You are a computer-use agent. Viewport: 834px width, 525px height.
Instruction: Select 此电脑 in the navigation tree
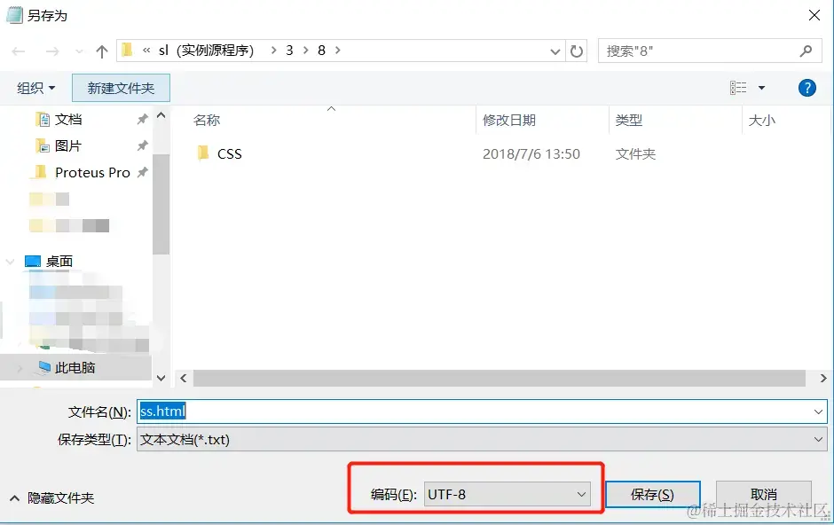click(x=75, y=367)
